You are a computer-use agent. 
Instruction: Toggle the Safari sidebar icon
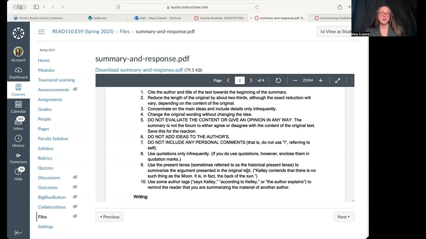click(x=36, y=7)
